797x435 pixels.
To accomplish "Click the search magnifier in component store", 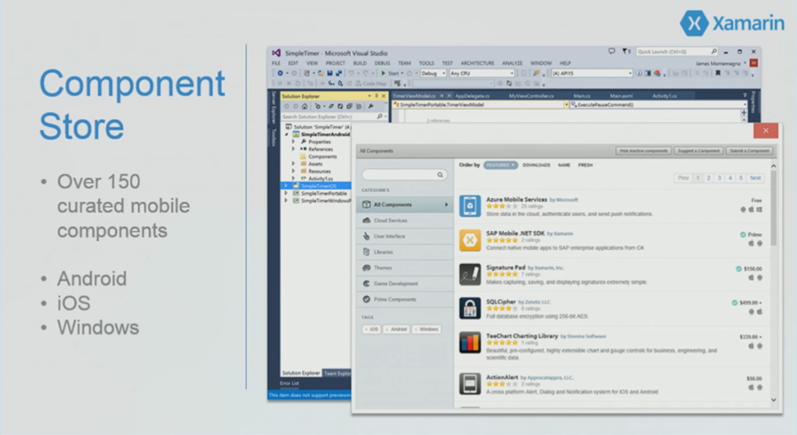I will click(441, 175).
